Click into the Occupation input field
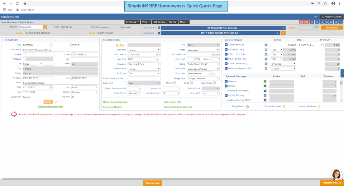The image size is (344, 193). coord(38,97)
